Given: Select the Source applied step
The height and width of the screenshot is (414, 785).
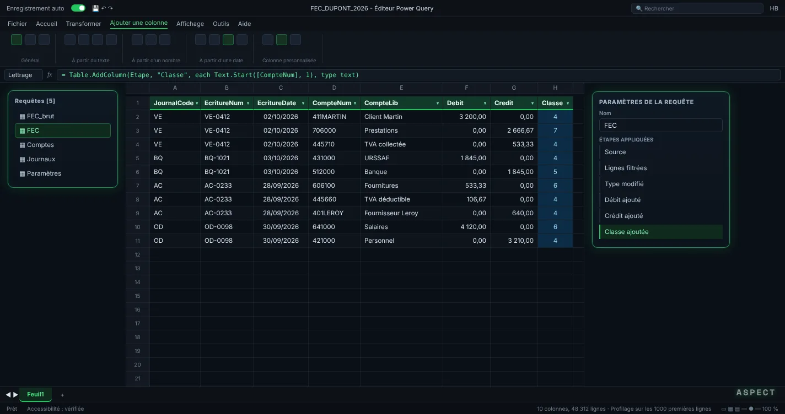Looking at the screenshot, I should click(661, 152).
